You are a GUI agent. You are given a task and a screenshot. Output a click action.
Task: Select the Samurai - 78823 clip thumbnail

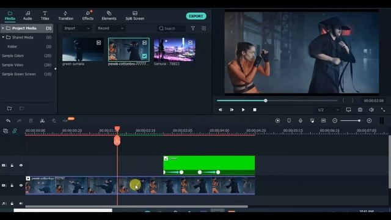pyautogui.click(x=175, y=50)
